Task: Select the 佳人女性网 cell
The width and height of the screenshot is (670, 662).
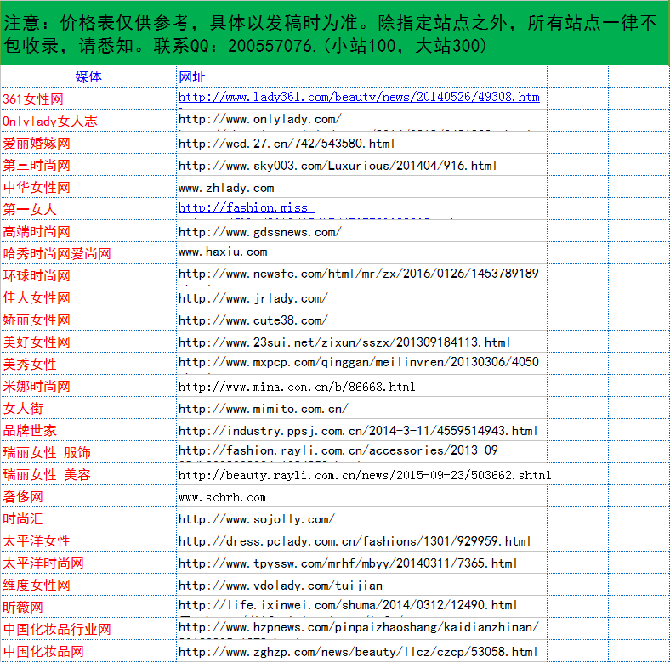Action: point(88,297)
